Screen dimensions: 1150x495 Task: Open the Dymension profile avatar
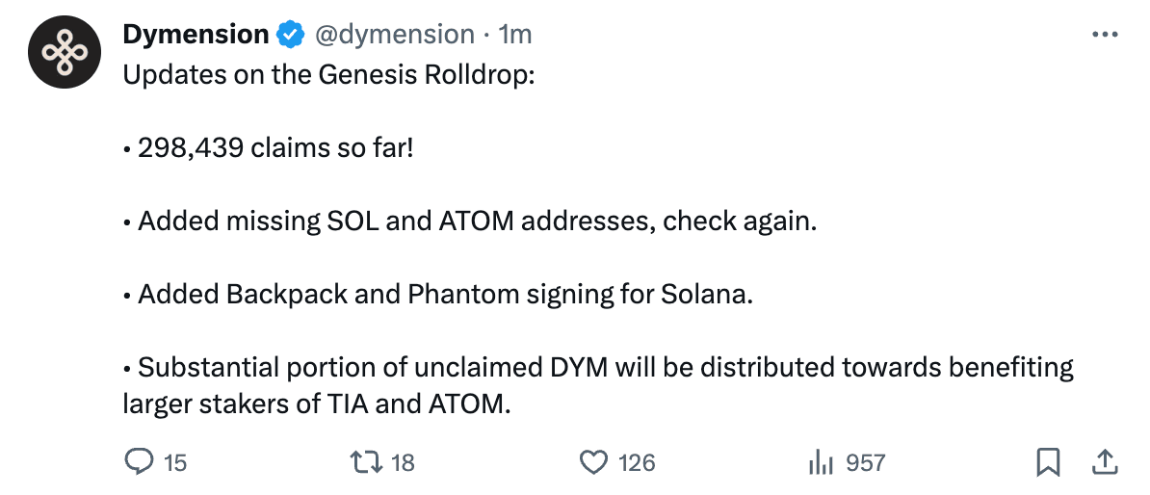pyautogui.click(x=64, y=52)
